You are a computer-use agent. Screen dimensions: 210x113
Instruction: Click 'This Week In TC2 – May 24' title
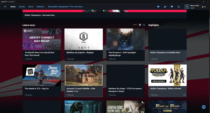[x=36, y=89]
